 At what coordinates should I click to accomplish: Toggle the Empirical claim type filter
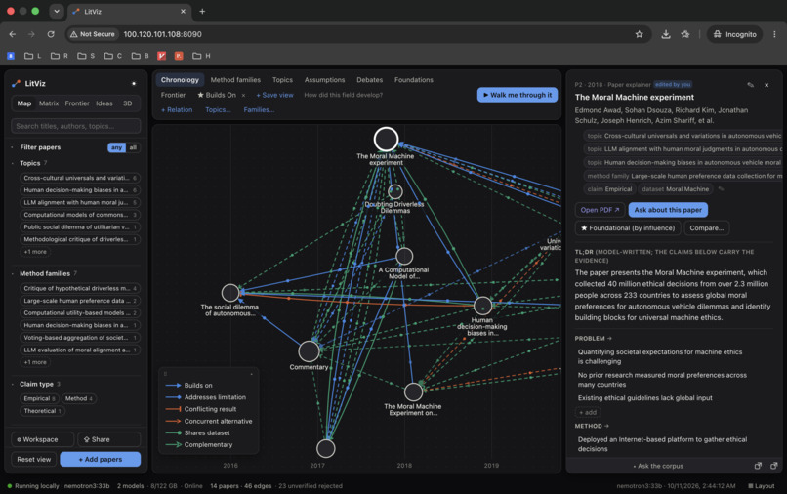(x=39, y=398)
